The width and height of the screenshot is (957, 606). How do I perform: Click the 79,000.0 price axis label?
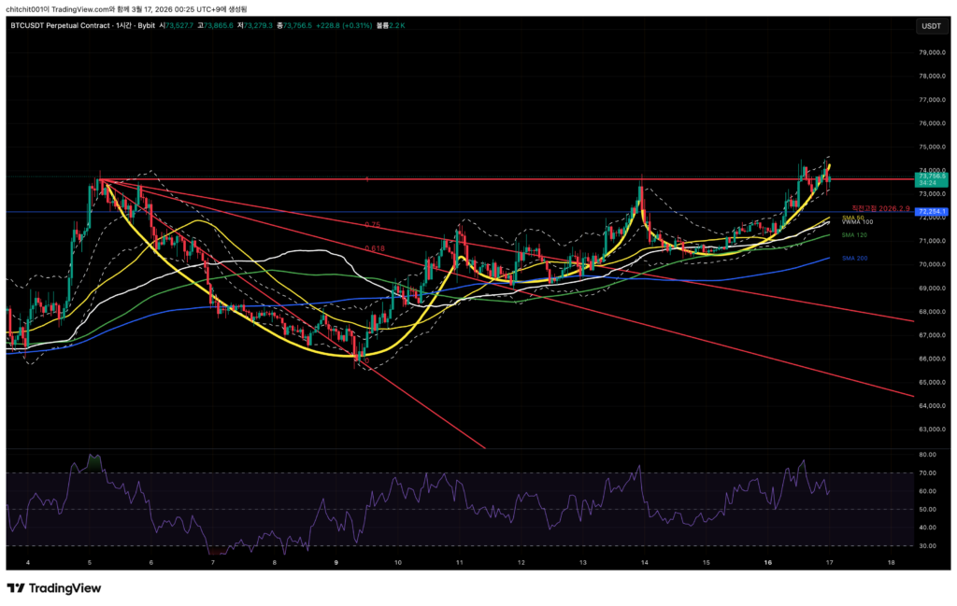[935, 53]
